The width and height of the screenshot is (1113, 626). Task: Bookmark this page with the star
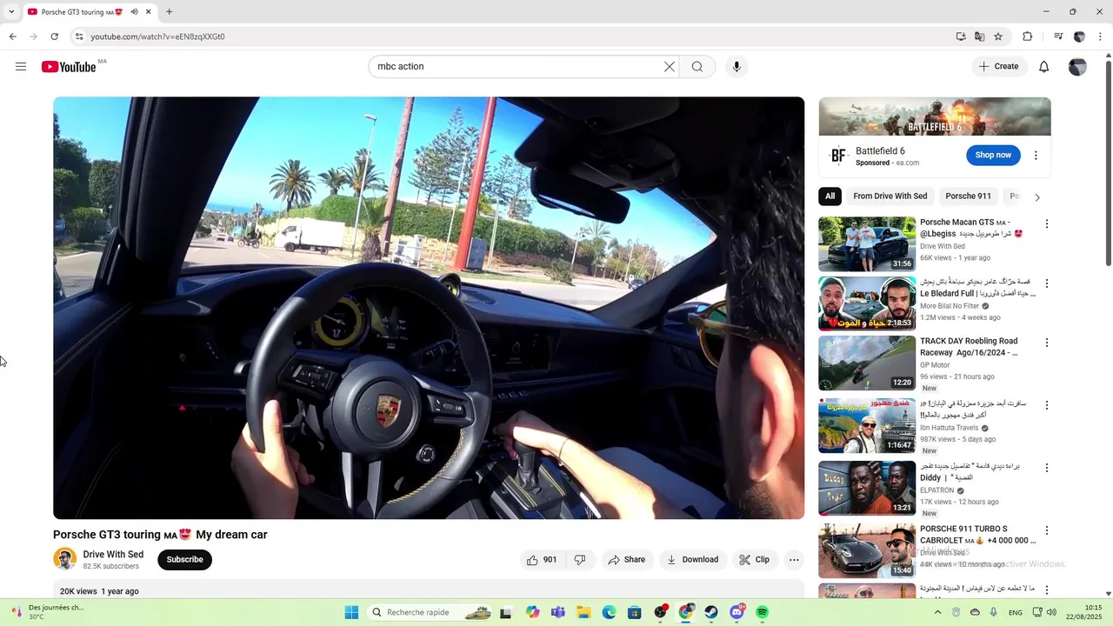(998, 37)
